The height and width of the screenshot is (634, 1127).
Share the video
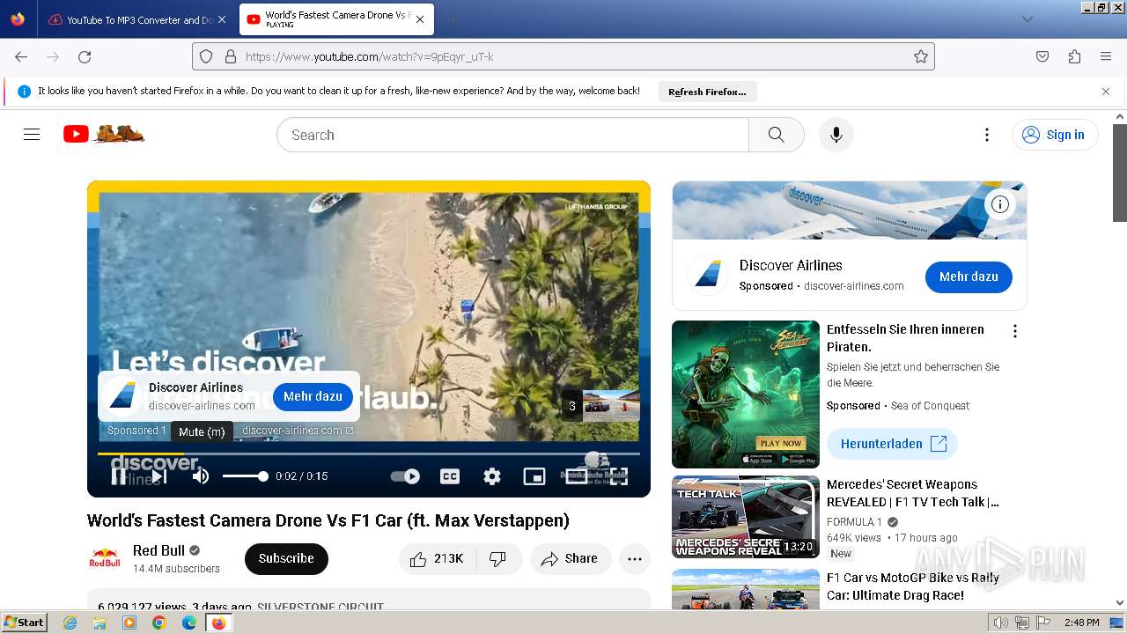point(571,559)
